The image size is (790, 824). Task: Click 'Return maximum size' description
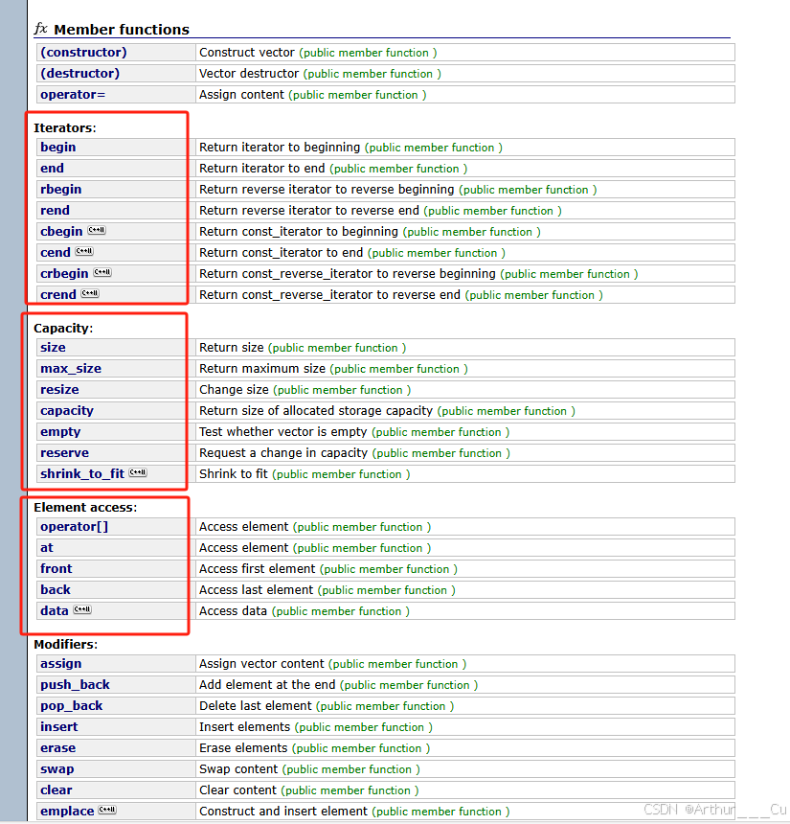pos(262,368)
